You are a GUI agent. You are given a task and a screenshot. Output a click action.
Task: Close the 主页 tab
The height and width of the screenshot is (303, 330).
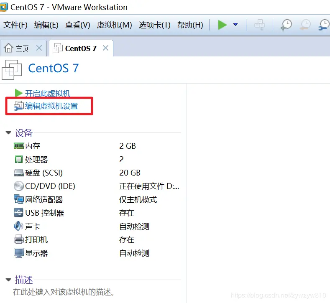(x=39, y=48)
